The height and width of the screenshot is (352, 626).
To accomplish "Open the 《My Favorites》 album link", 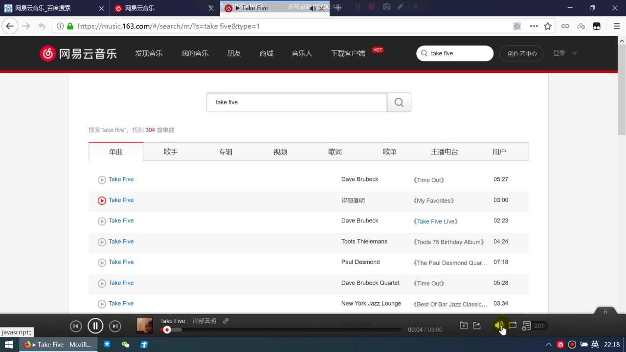I will [x=434, y=200].
